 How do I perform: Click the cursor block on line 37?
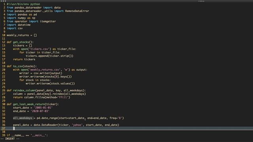pos(14,128)
